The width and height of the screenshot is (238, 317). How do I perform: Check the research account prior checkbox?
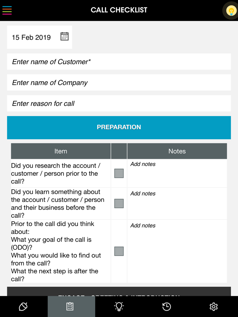[119, 173]
